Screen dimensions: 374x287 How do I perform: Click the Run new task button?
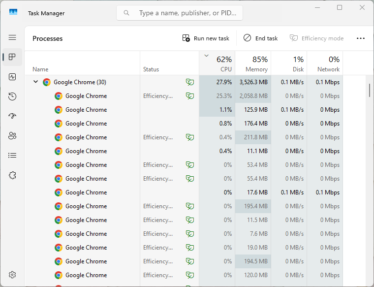[x=206, y=38]
